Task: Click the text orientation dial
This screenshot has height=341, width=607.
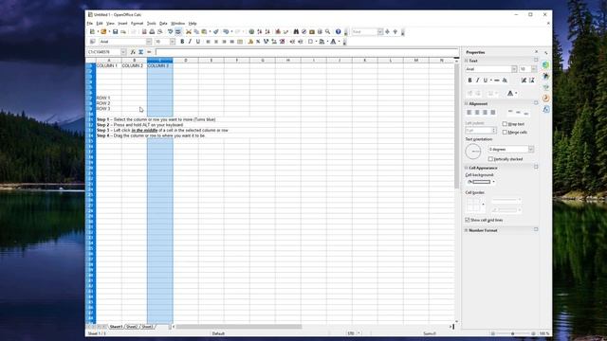Action: pos(473,152)
